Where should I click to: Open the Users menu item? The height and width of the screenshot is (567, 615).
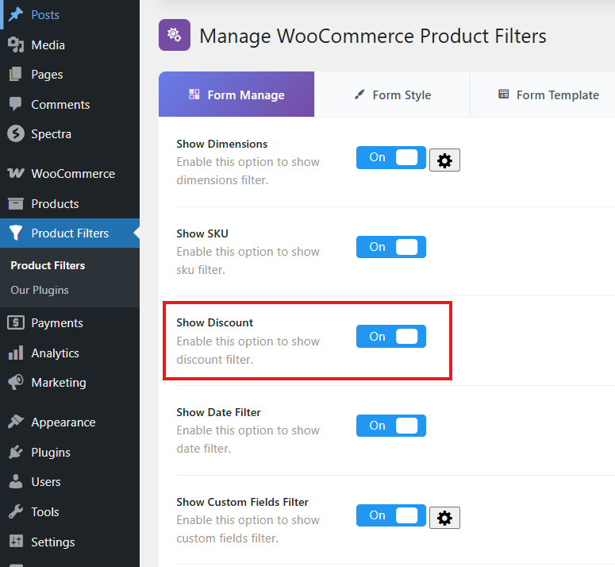[x=70, y=482]
